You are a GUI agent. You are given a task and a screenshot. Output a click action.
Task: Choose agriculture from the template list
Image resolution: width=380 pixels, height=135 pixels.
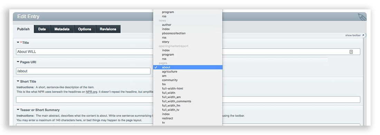click(188, 72)
